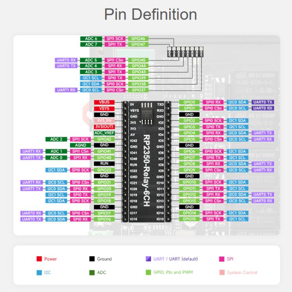Select the VBUS power pin label
The image size is (292, 292).
[104, 102]
